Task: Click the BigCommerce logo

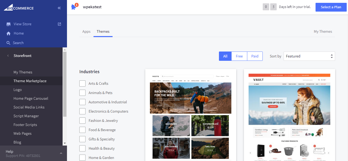Action: click(18, 8)
